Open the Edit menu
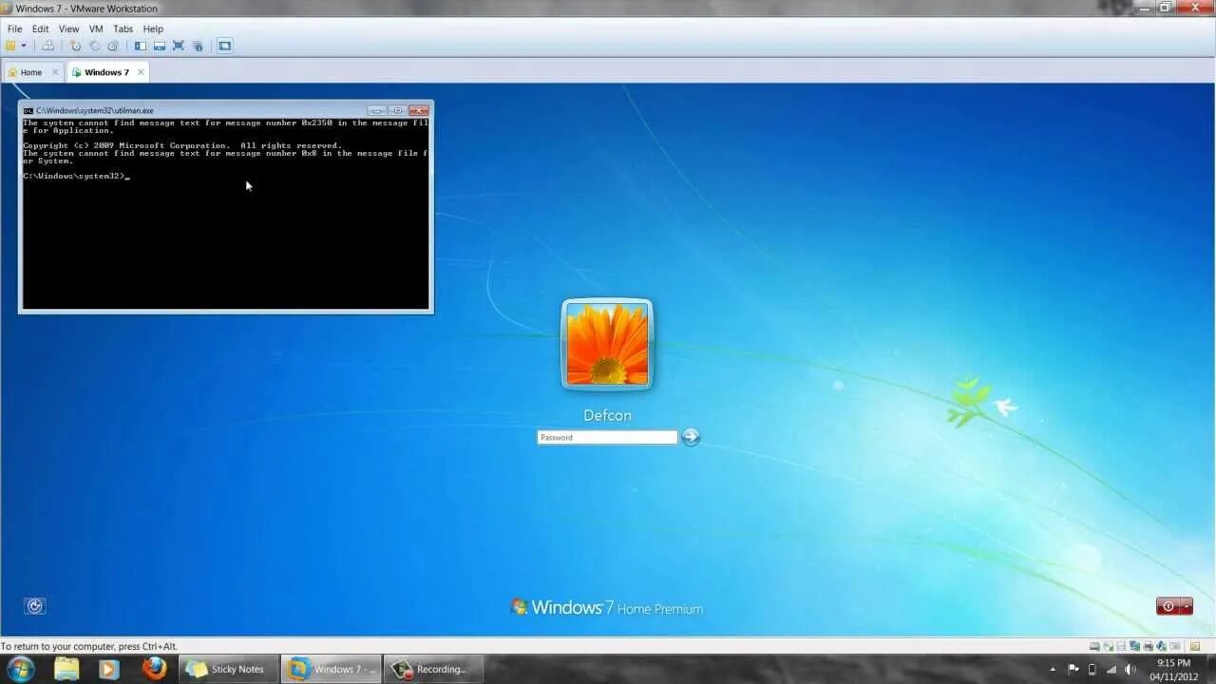Viewport: 1216px width, 684px height. pyautogui.click(x=41, y=28)
